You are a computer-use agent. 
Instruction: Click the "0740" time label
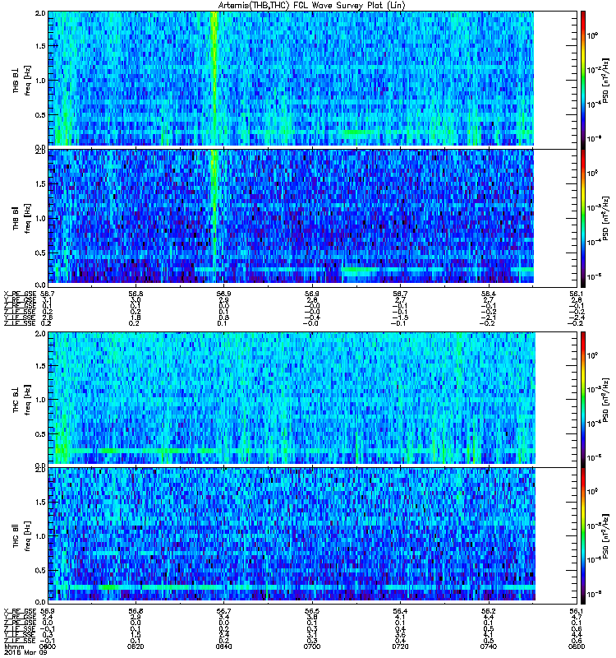coord(488,646)
